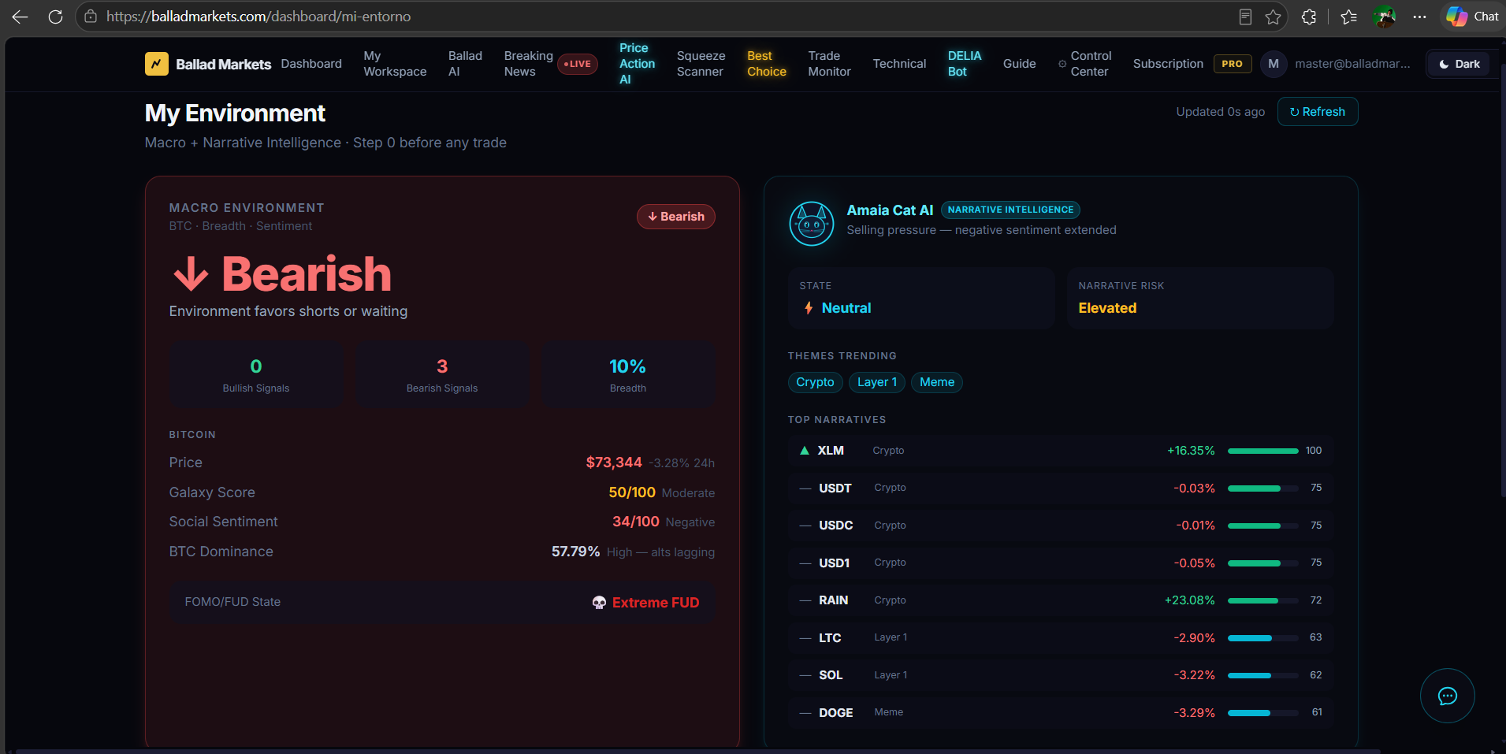This screenshot has height=754, width=1506.
Task: Select the Meme trending theme chip
Action: coord(937,382)
